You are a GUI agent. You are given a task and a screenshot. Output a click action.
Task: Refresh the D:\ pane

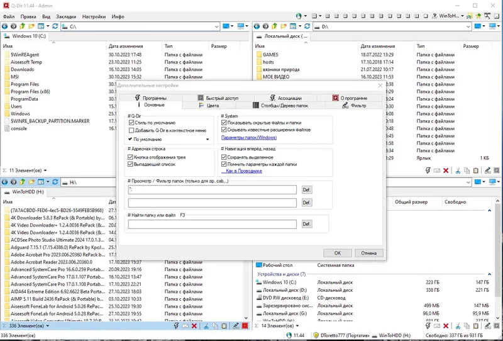point(307,26)
